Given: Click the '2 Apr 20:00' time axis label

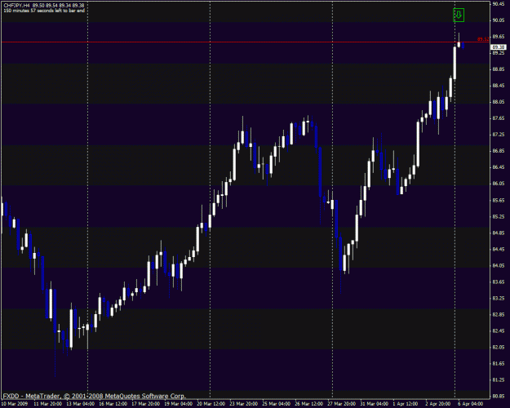Looking at the screenshot, I should tap(438, 404).
